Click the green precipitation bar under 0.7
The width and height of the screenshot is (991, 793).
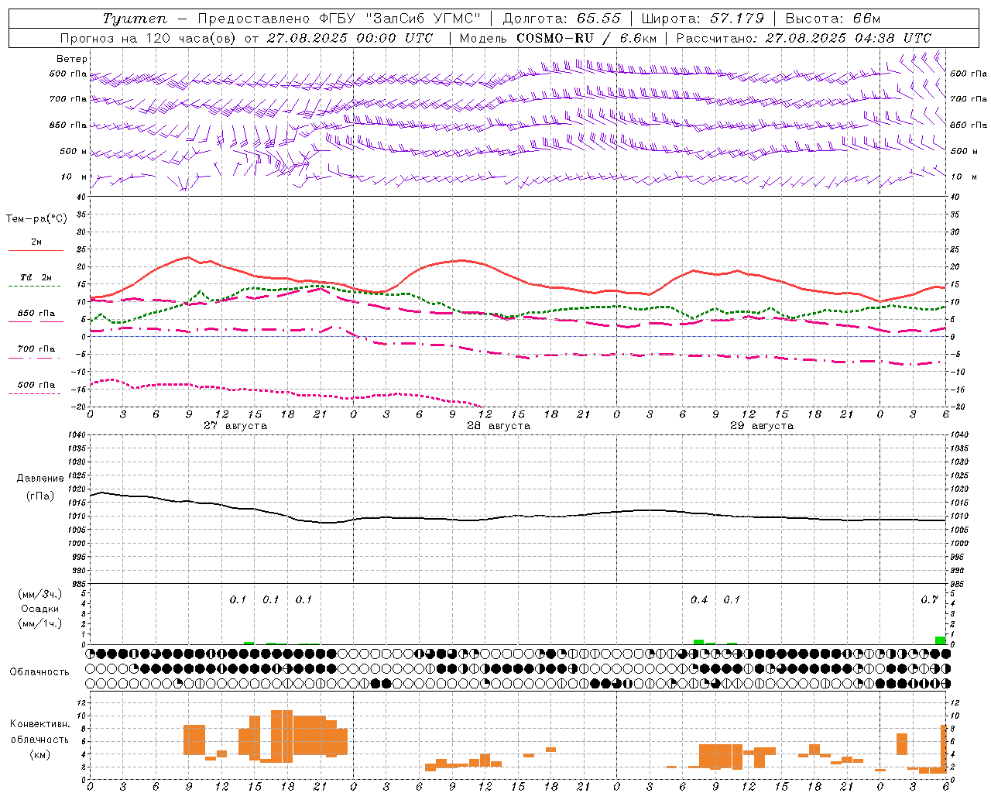(940, 640)
